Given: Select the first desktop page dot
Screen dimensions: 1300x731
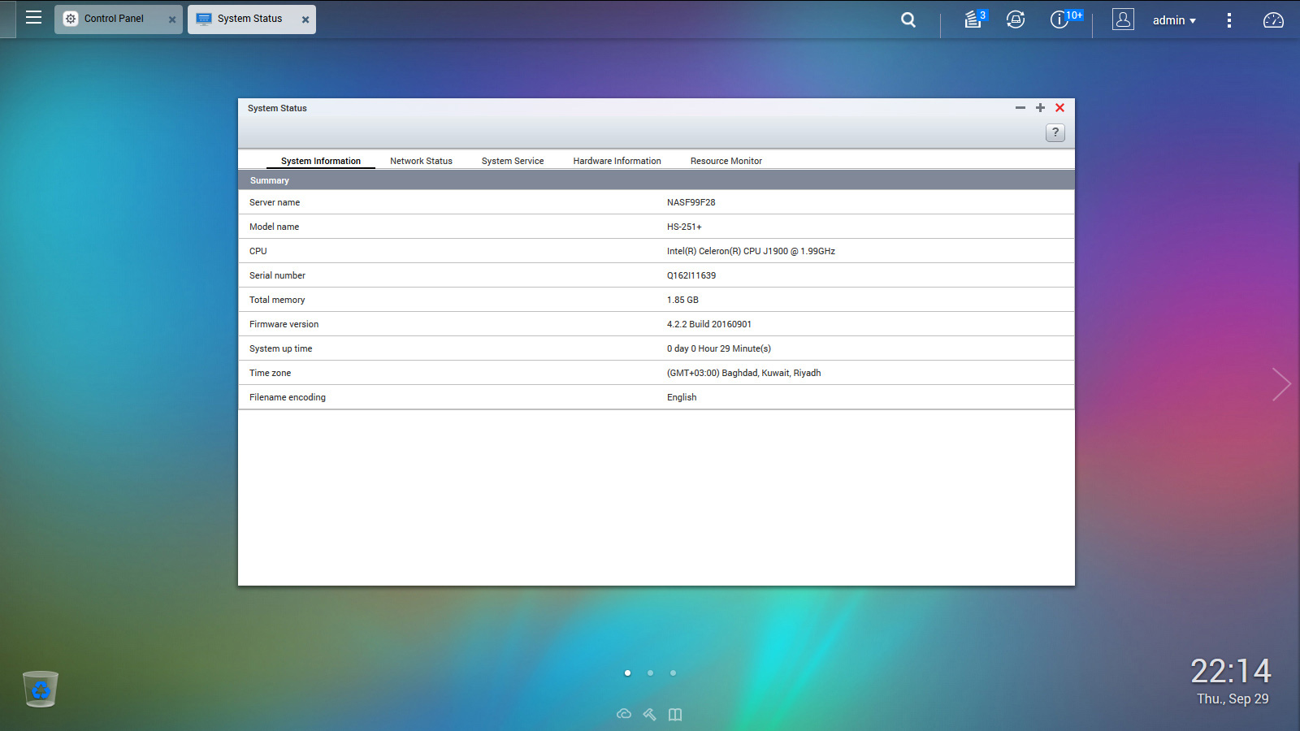Looking at the screenshot, I should 627,673.
